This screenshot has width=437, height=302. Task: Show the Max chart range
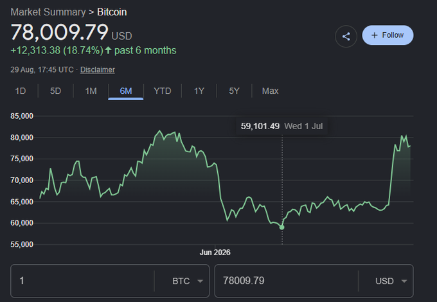point(270,91)
